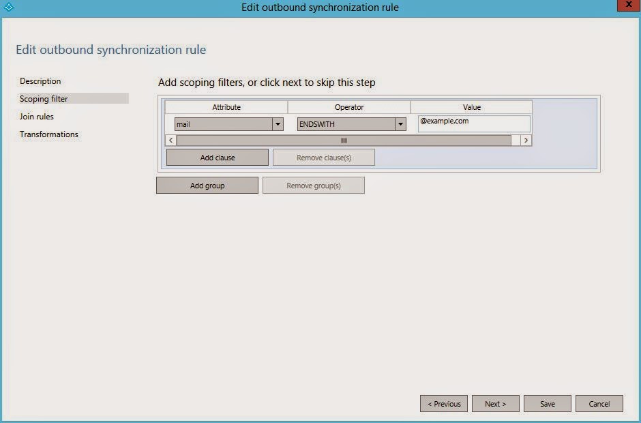Open the Transformations step
Viewport: 641px width, 423px height.
tap(48, 134)
